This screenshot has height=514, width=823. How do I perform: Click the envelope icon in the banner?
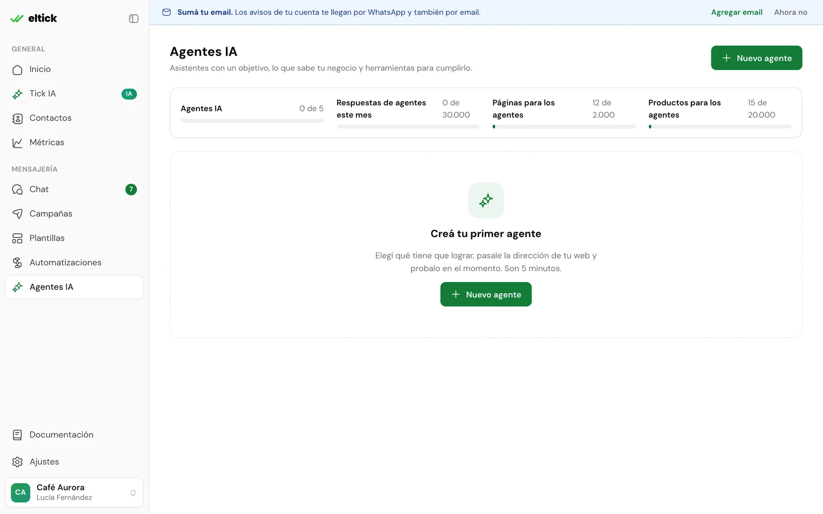tap(167, 12)
